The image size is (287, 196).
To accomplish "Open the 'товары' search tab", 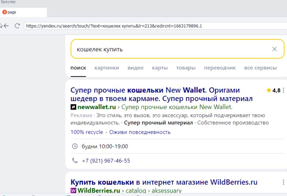I will click(x=186, y=68).
